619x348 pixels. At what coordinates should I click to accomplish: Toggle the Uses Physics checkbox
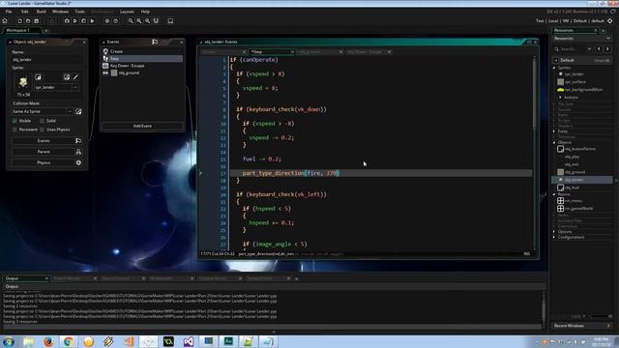click(x=43, y=130)
